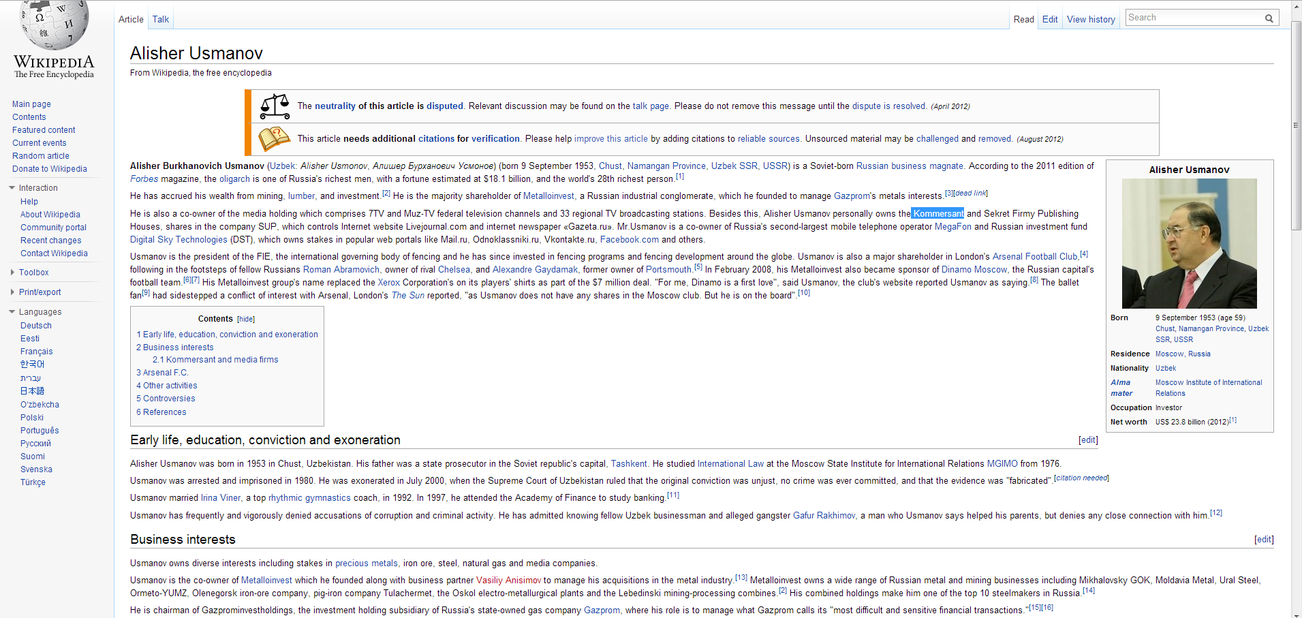
Task: Jump to Early life contents entry
Action: click(x=227, y=335)
